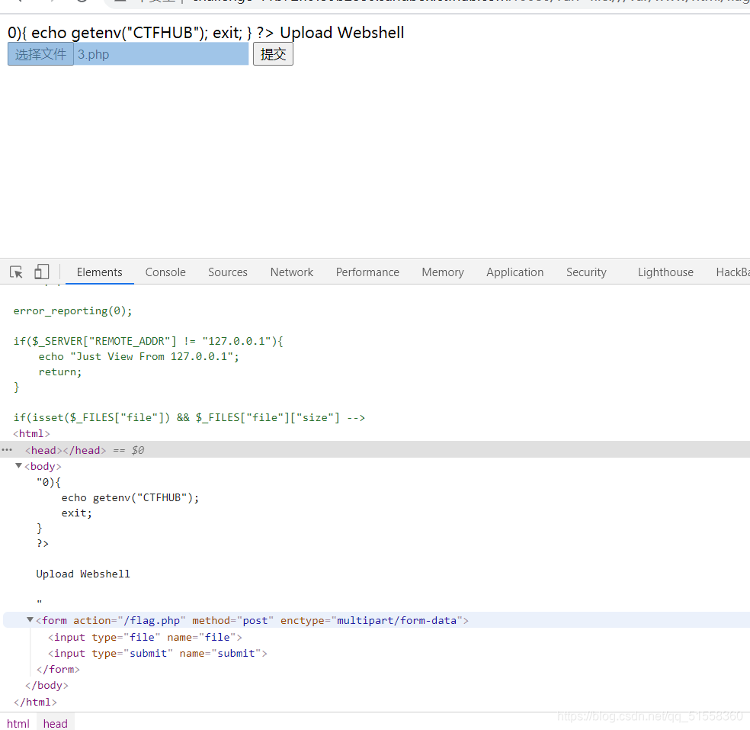Switch to the Sources tab

pos(228,272)
